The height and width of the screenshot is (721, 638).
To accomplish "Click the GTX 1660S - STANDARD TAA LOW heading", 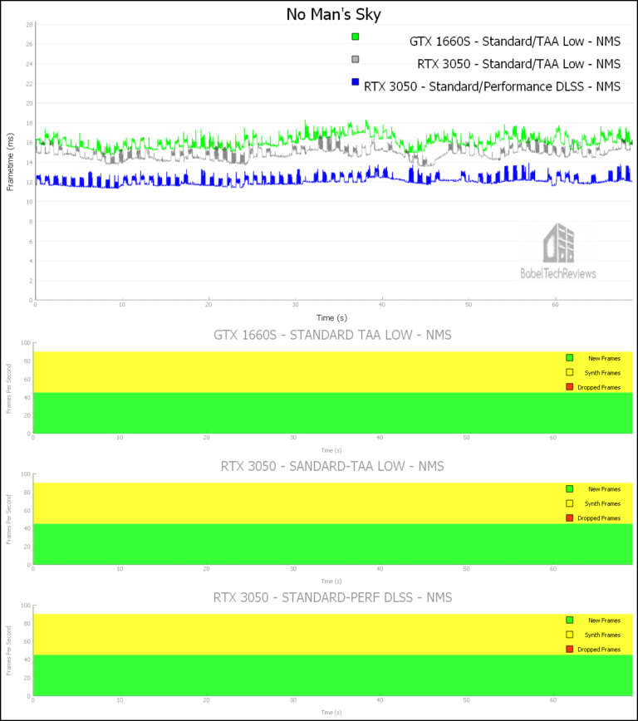I will 332,335.
